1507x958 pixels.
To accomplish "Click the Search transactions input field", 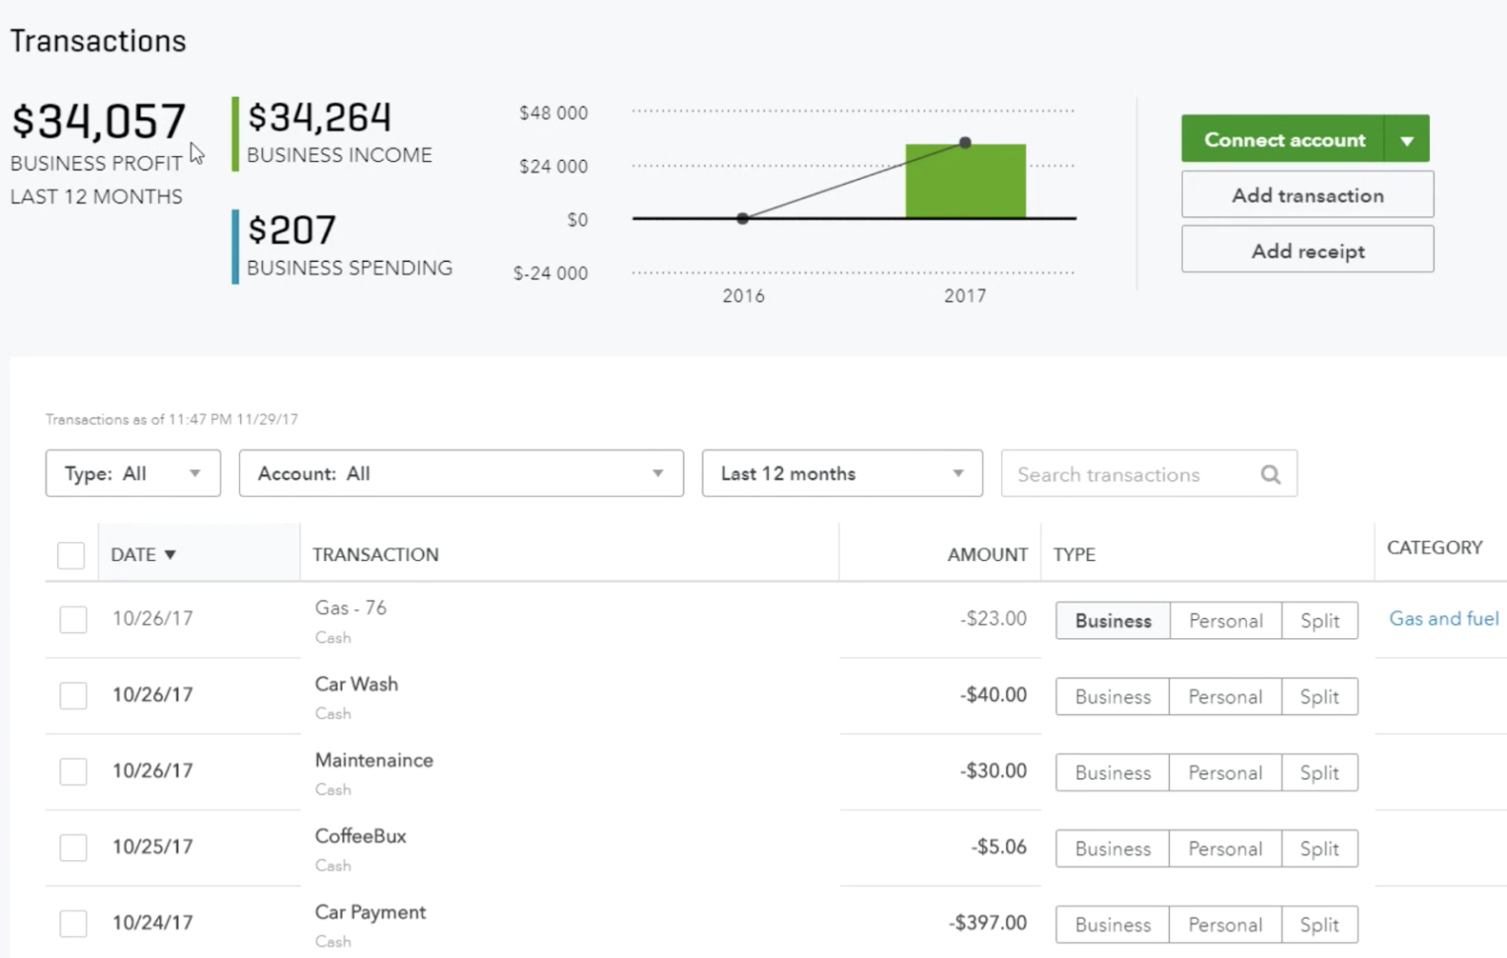I will [x=1127, y=474].
